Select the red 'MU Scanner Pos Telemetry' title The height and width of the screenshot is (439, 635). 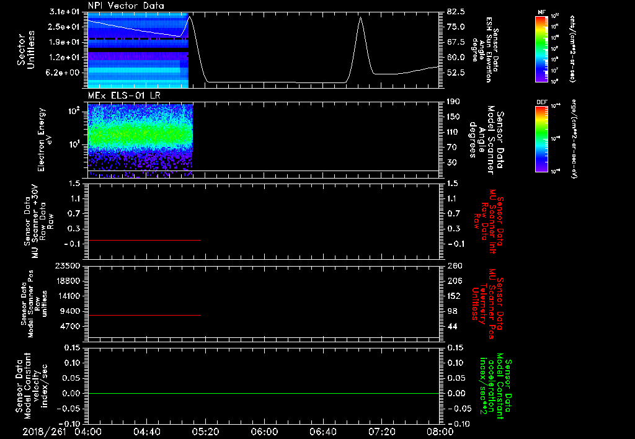[488, 304]
